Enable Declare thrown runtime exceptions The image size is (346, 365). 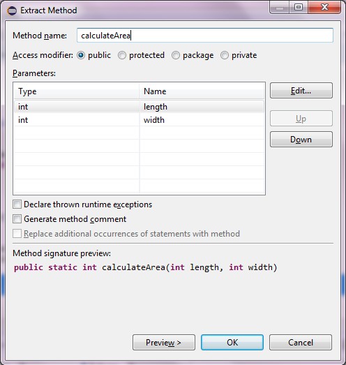pyautogui.click(x=17, y=204)
